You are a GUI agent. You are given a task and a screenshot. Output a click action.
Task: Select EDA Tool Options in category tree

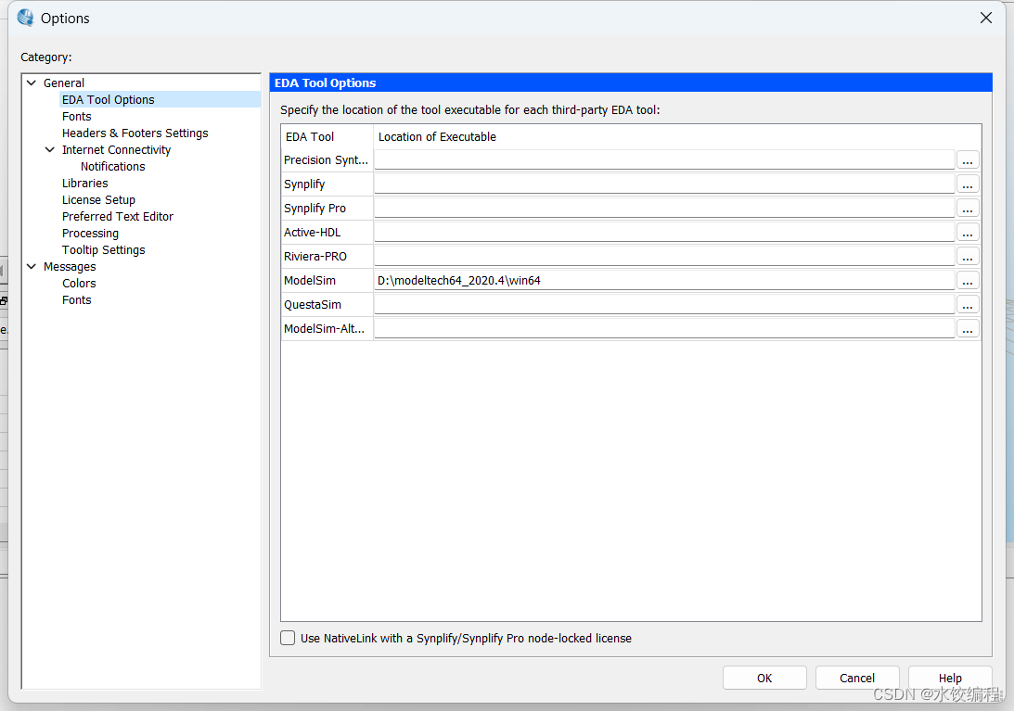point(108,99)
